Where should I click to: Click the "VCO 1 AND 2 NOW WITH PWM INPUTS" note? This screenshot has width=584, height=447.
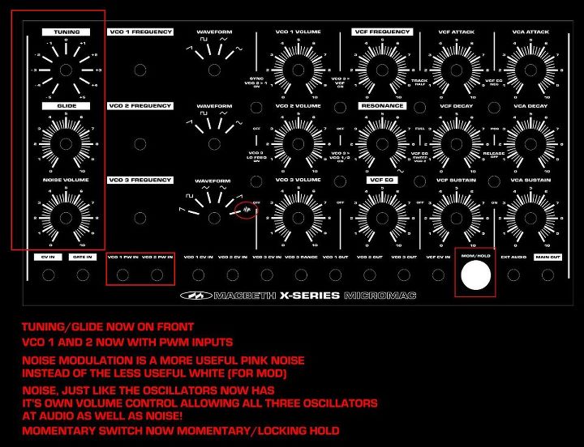coord(127,342)
